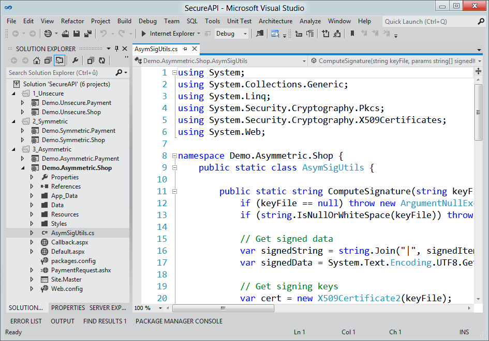Collapse the Demo.Asymmetric.Shop project node
489x341 pixels.
pyautogui.click(x=23, y=168)
